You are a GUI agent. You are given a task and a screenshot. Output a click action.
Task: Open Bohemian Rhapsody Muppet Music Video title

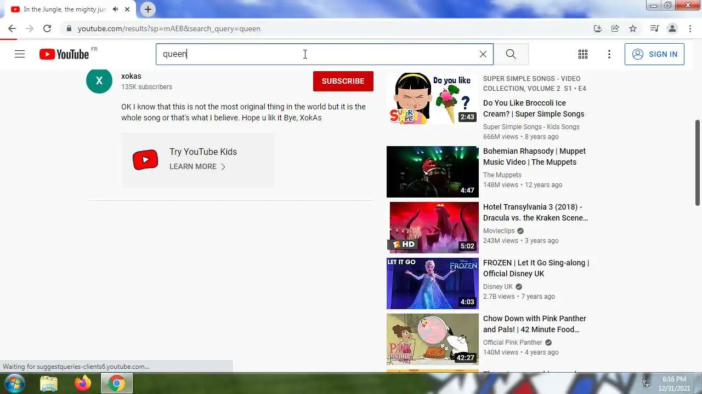534,157
